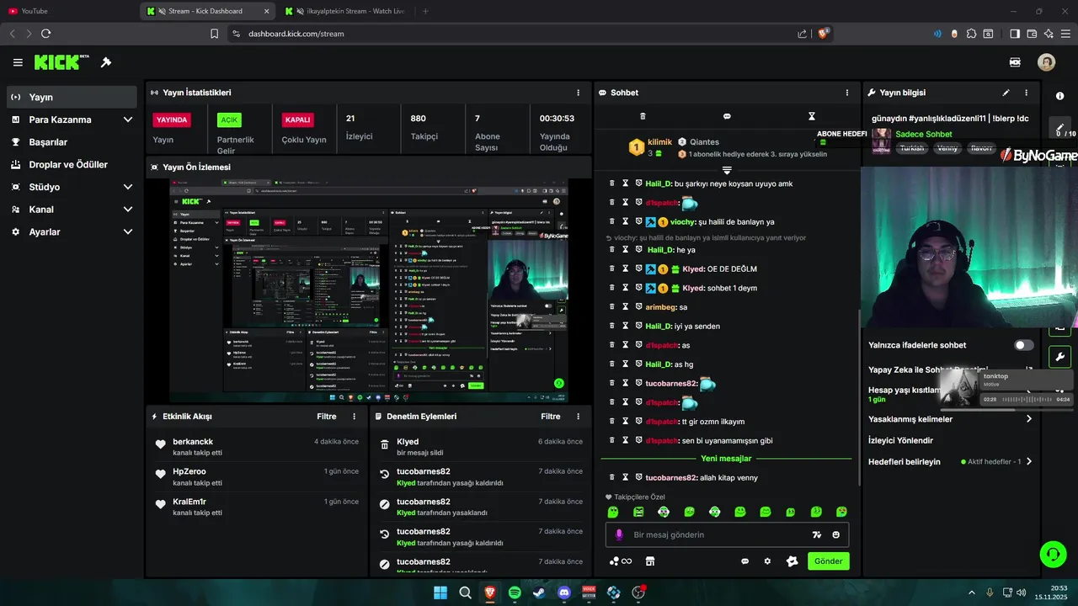Click the wrench icon in right sidebar
This screenshot has height=606, width=1078.
click(x=1059, y=356)
